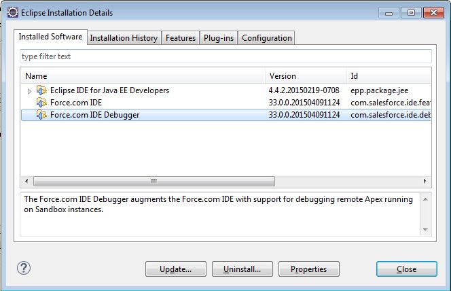Open help via the question mark icon

(x=24, y=268)
